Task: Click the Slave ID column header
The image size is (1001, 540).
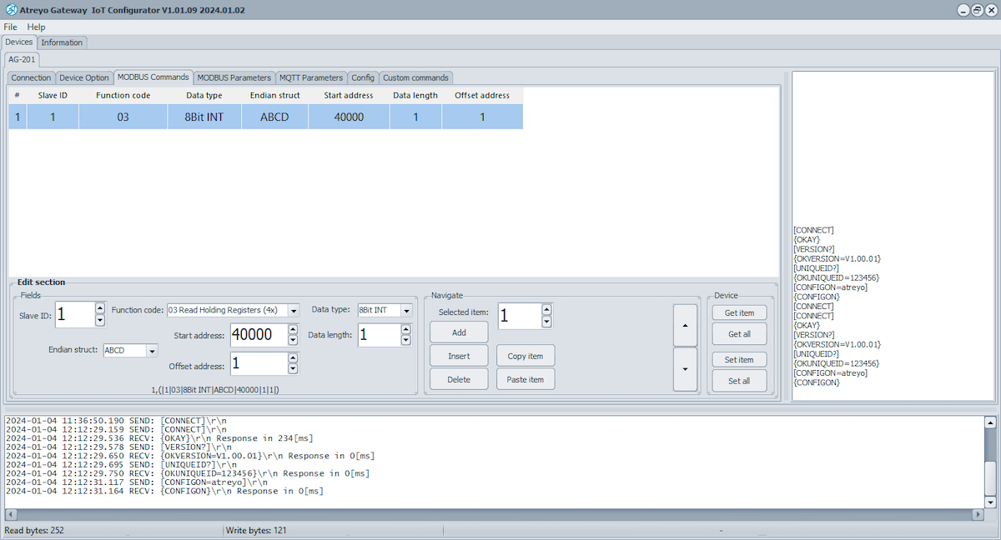Action: coord(53,95)
